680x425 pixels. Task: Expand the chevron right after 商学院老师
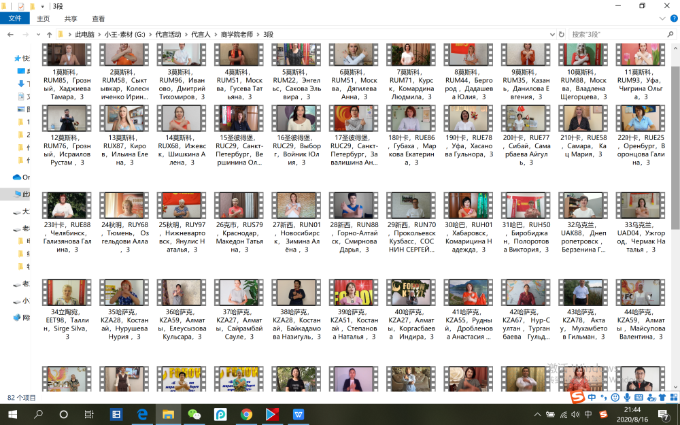pyautogui.click(x=258, y=34)
